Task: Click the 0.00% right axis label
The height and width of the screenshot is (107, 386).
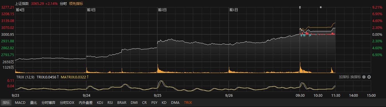Action: click(377, 34)
